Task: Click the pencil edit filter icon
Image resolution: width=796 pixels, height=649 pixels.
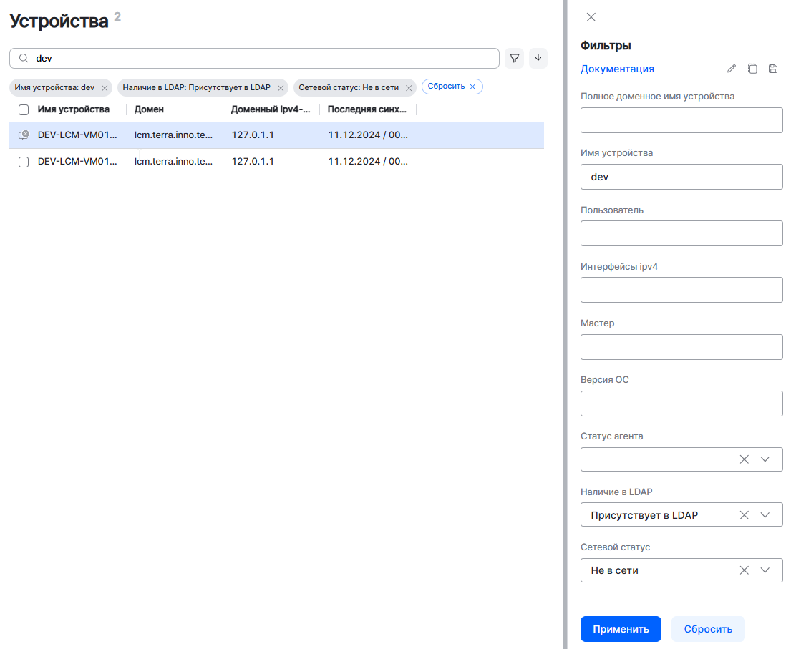Action: (731, 69)
